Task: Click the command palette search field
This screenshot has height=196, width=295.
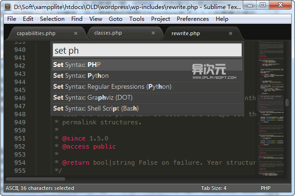Action: click(147, 50)
